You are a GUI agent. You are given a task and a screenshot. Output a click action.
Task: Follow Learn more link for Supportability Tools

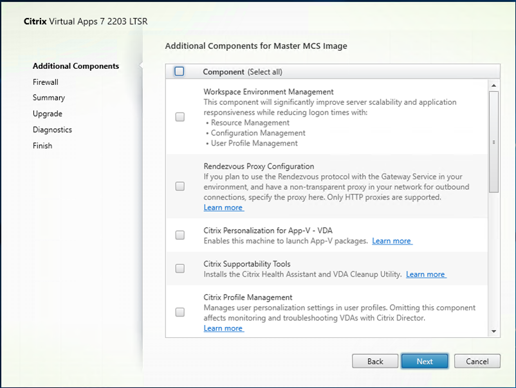pos(426,274)
